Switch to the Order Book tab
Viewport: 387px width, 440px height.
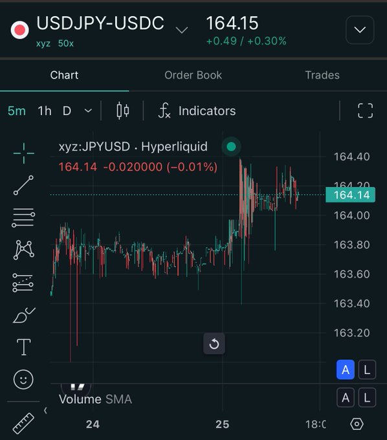[x=193, y=75]
